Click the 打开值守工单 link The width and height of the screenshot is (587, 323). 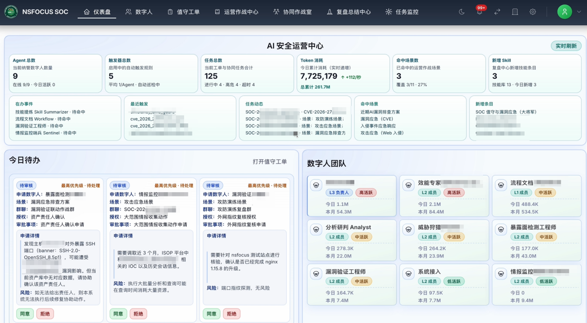point(270,162)
